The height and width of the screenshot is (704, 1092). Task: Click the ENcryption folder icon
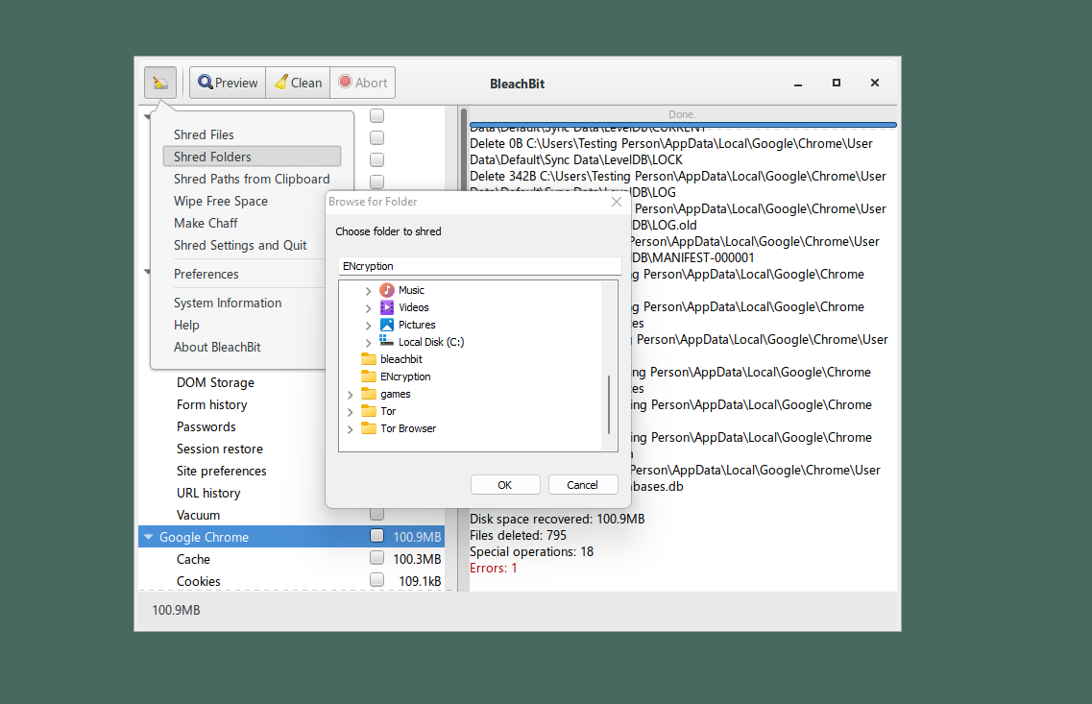[x=369, y=376]
